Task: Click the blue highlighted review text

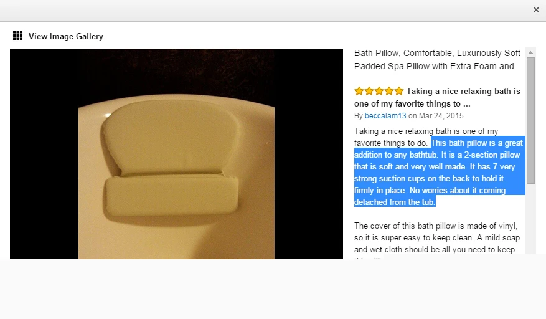Action: pos(439,173)
